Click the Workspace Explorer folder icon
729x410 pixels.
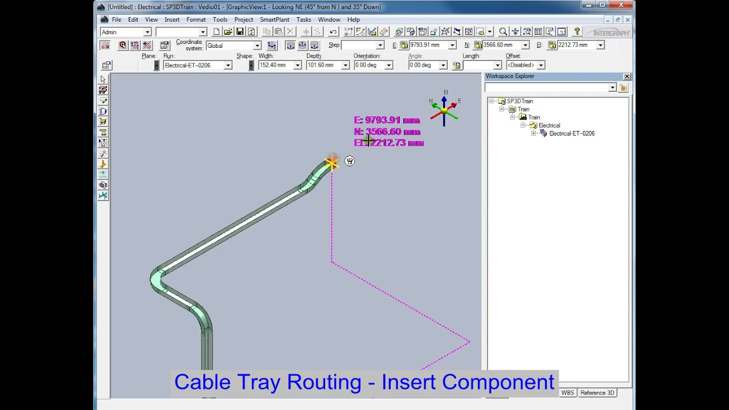(x=624, y=88)
